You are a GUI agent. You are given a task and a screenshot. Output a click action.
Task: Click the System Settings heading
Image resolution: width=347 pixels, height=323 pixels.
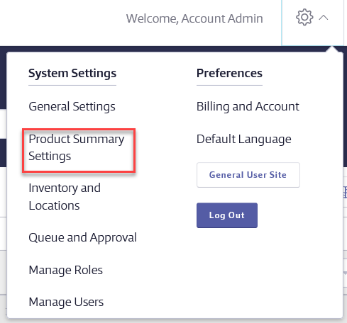[x=72, y=73]
